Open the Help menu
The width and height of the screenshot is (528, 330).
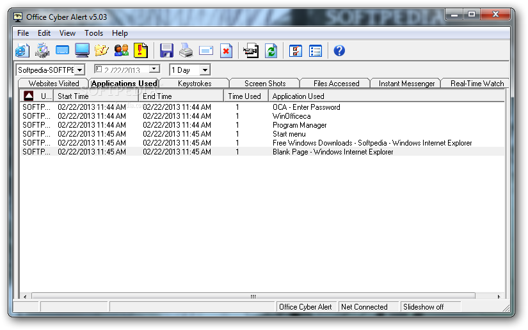pos(120,33)
